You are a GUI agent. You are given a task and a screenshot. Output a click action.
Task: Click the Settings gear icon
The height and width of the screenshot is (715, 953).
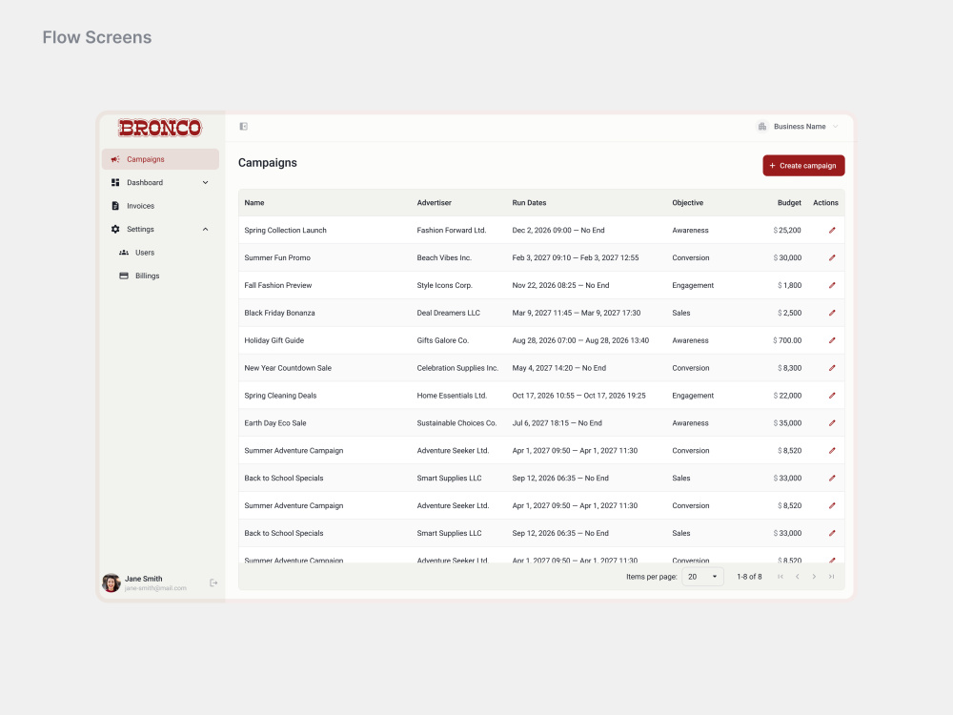[x=115, y=229]
